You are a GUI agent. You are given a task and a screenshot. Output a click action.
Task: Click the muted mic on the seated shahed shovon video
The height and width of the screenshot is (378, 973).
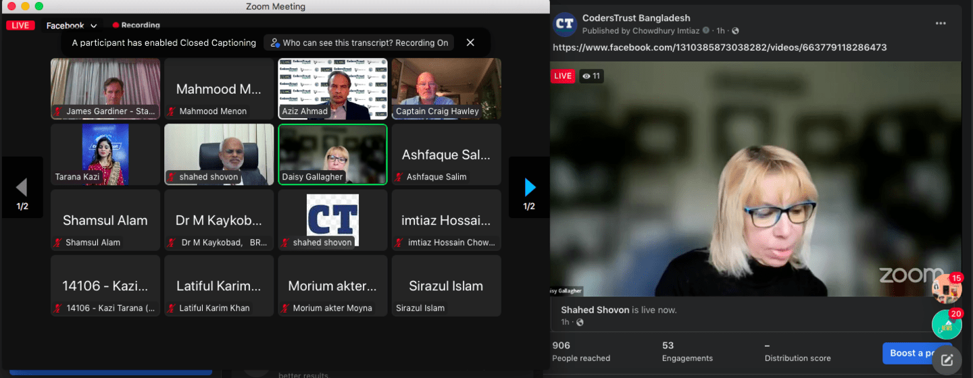(172, 177)
